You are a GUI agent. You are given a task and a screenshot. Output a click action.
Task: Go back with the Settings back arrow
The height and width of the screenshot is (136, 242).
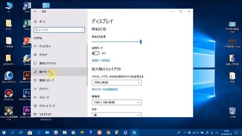(35, 11)
